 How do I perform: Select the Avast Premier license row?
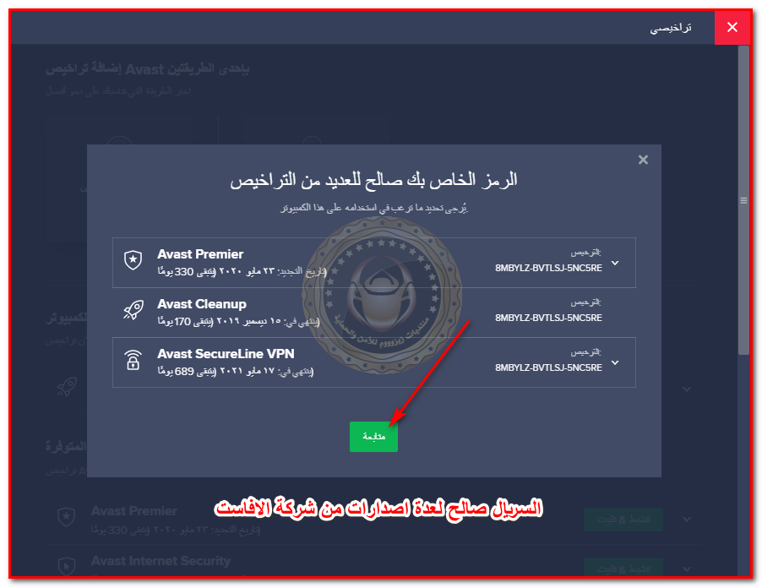[373, 263]
